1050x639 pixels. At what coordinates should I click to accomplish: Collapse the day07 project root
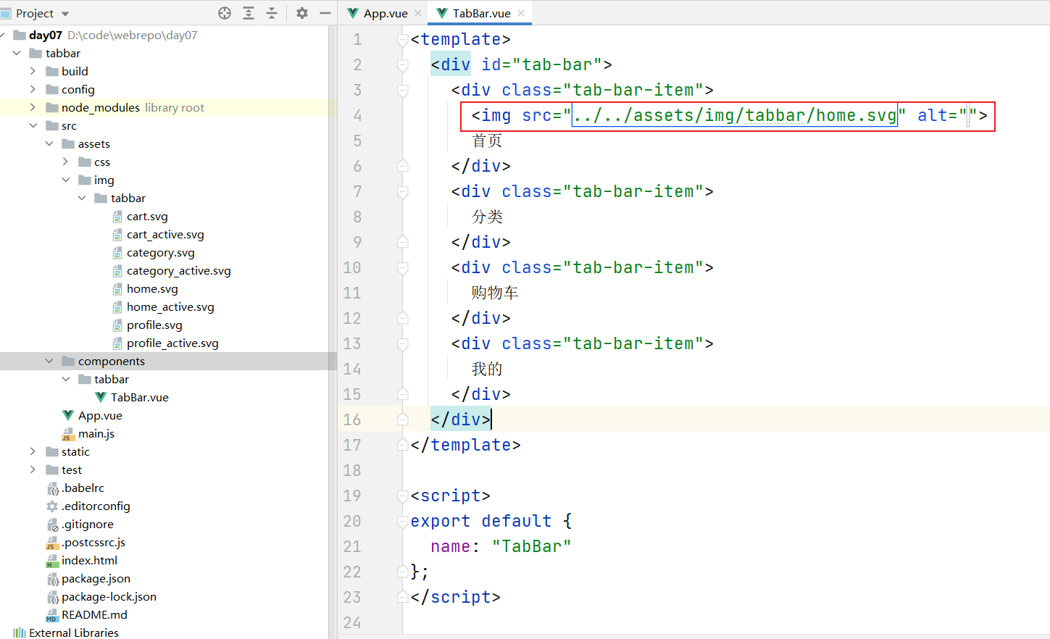pyautogui.click(x=3, y=35)
